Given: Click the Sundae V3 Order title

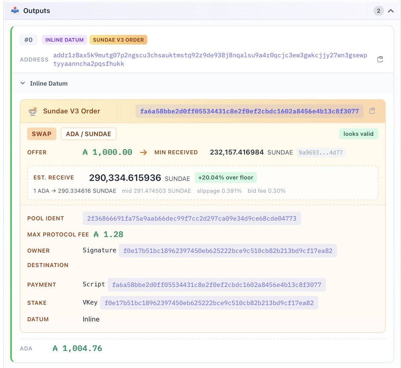Looking at the screenshot, I should (x=72, y=111).
